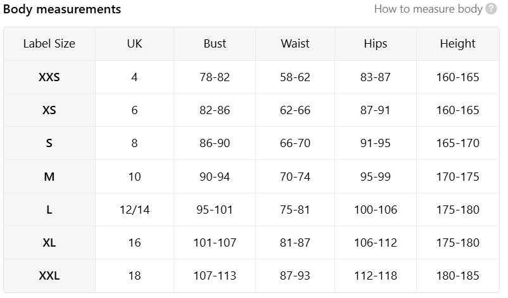Click the UK column header
Viewport: 508px width, 298px height.
coord(134,44)
